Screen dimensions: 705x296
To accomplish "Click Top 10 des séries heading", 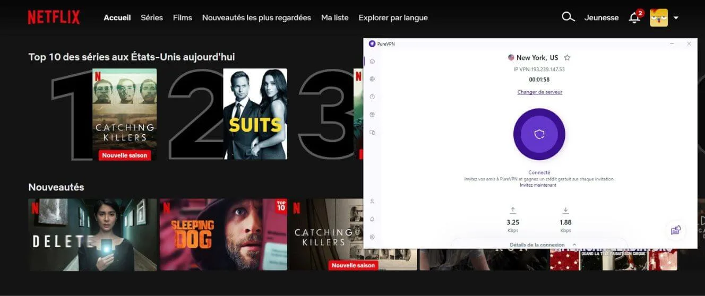I will (x=132, y=57).
